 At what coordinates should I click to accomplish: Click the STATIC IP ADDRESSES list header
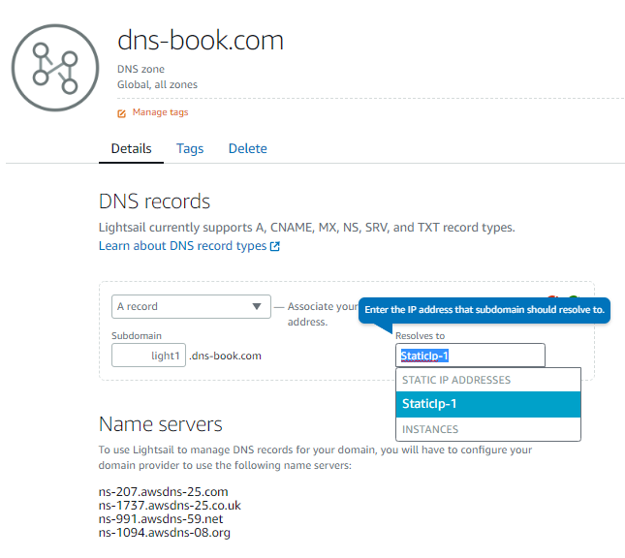456,380
